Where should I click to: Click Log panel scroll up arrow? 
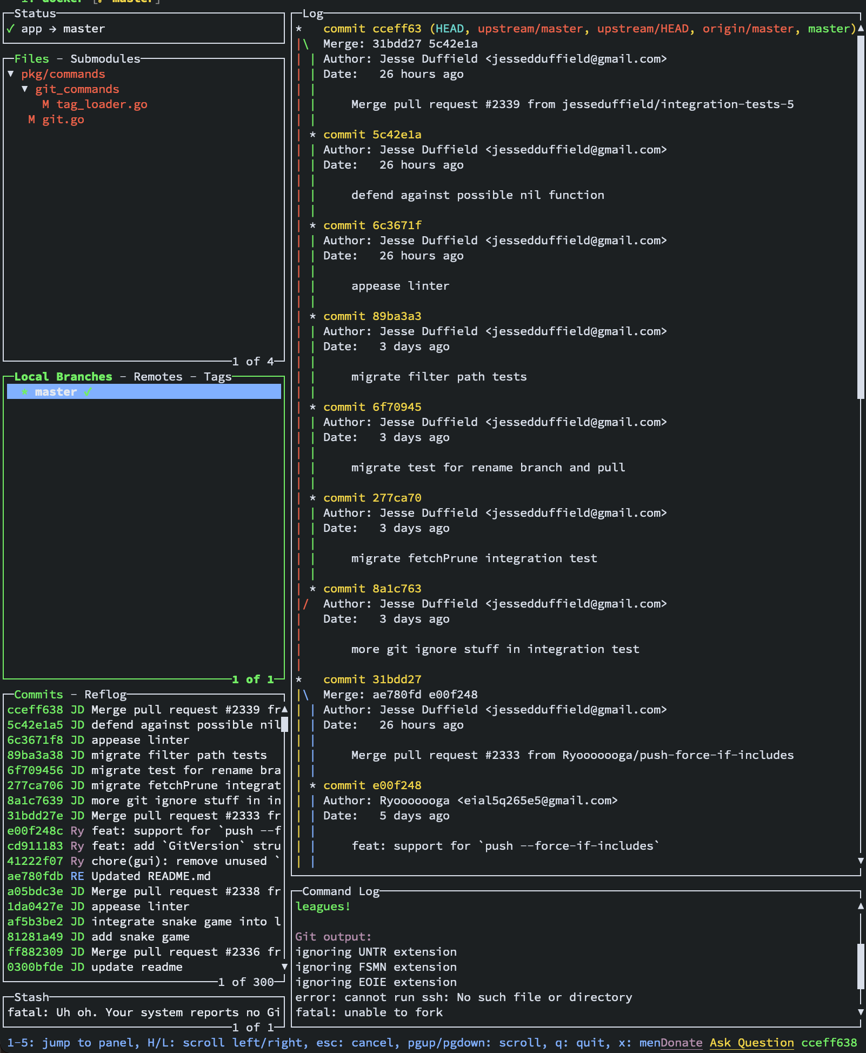pos(861,28)
